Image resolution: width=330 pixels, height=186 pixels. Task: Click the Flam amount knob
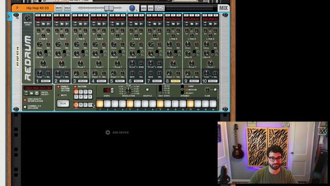click(207, 89)
